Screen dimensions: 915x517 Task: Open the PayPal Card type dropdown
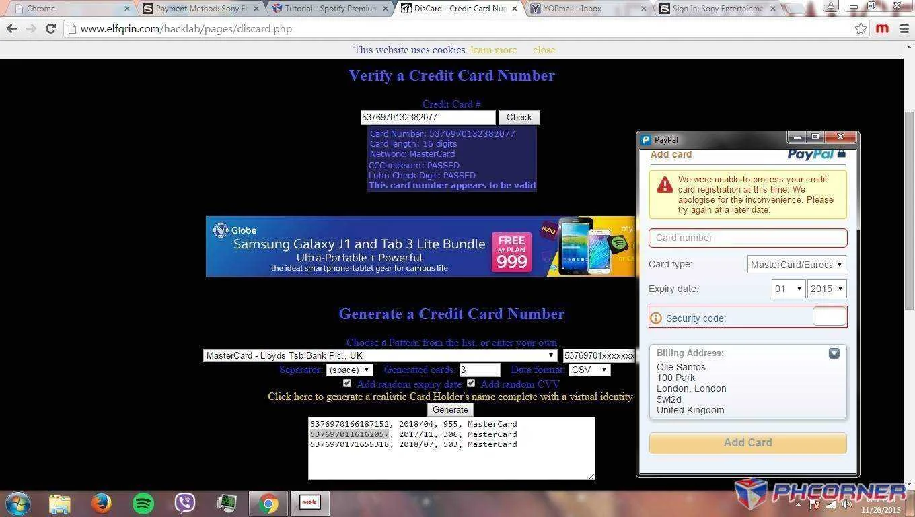[x=797, y=265]
